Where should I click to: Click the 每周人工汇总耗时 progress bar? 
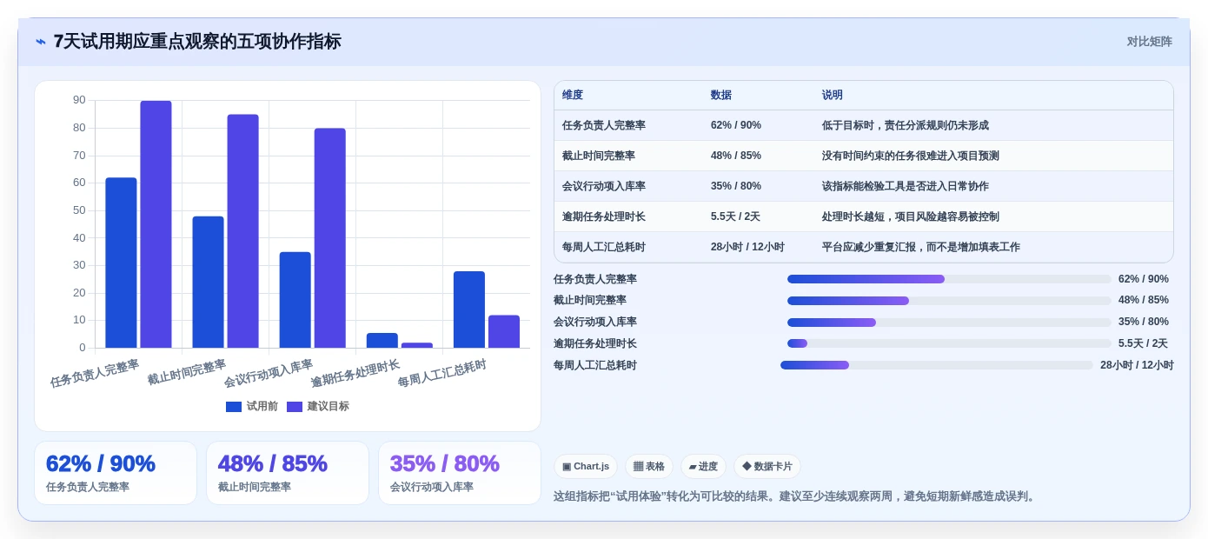coord(937,365)
